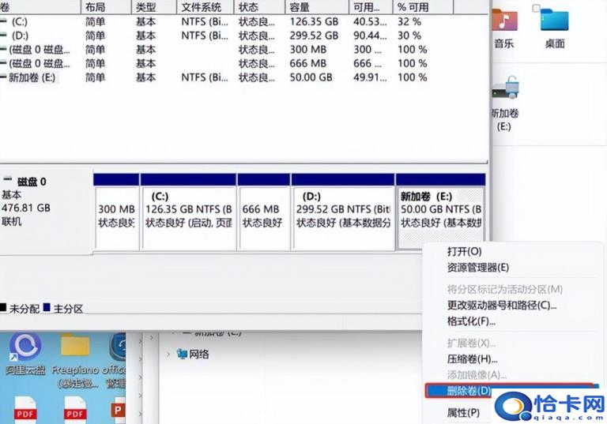The width and height of the screenshot is (607, 424).
Task: Select the 新加卷 (E:) row in volume list
Action: tap(244, 77)
